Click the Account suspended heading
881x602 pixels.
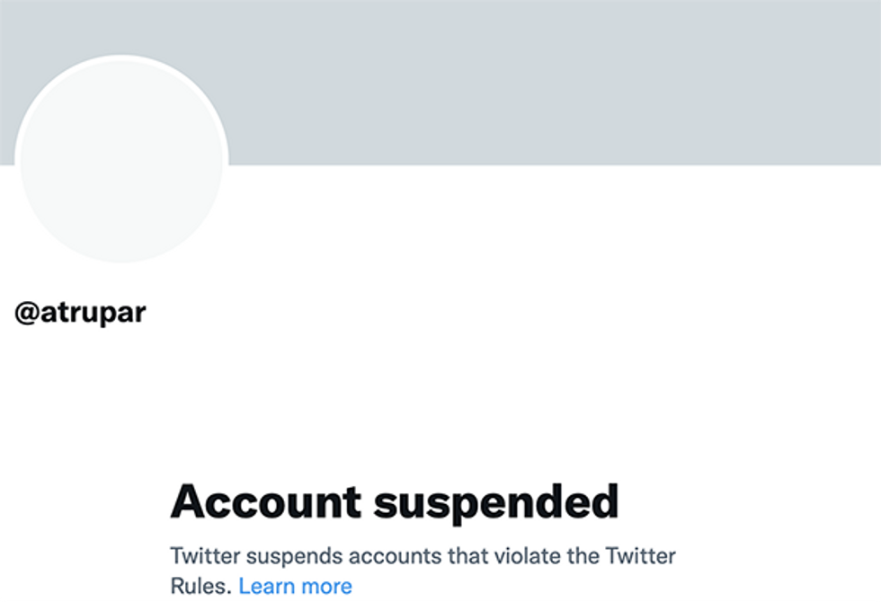tap(394, 501)
